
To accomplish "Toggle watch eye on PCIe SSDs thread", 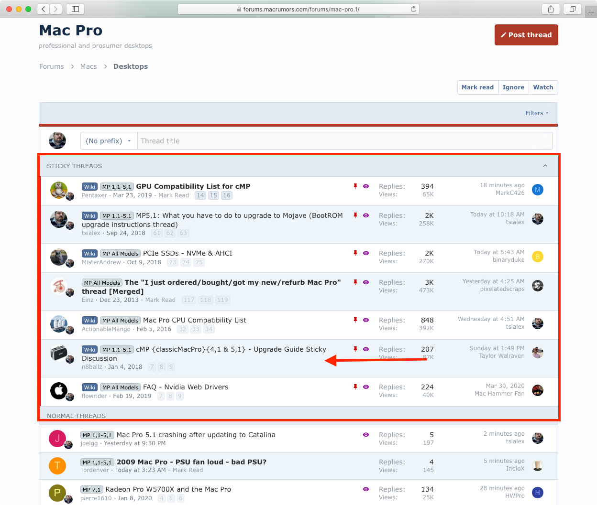I will (x=366, y=253).
